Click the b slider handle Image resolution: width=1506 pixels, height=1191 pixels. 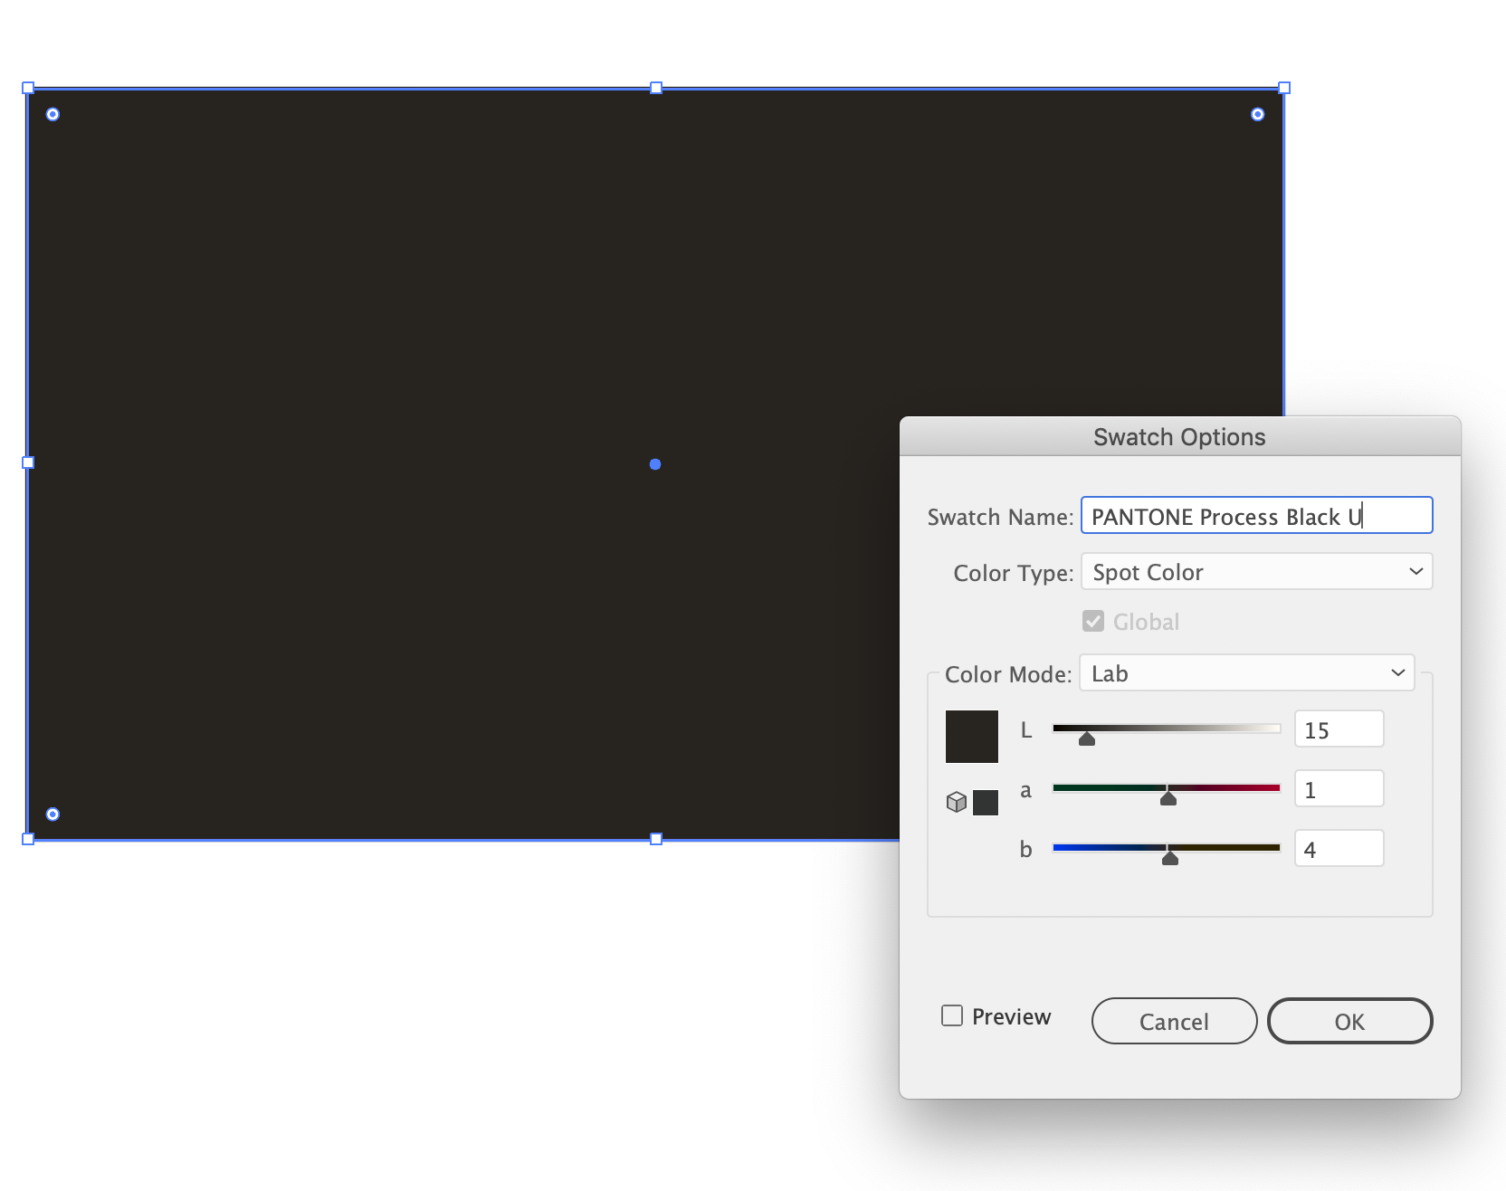tap(1168, 858)
